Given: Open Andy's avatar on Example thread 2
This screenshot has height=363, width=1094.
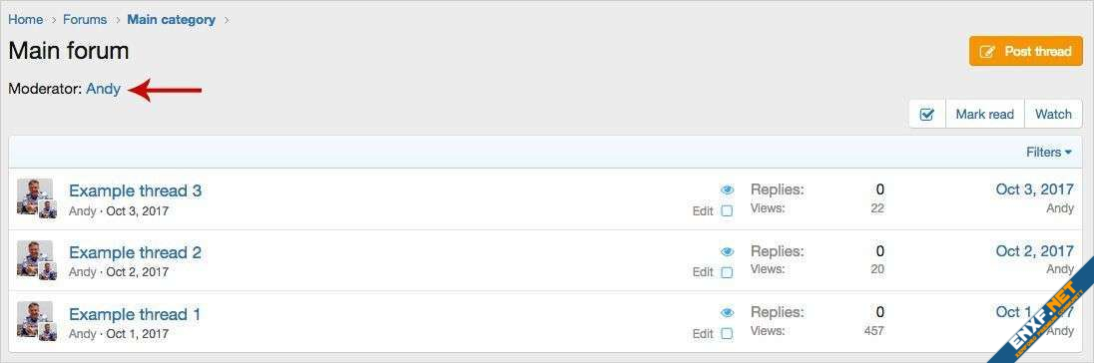Looking at the screenshot, I should click(35, 258).
